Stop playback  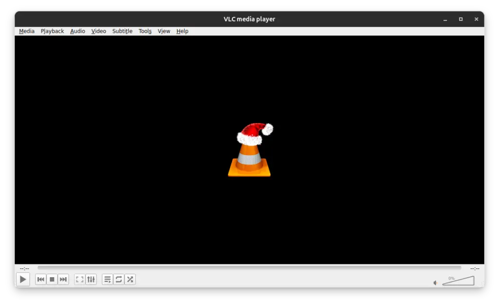[52, 279]
